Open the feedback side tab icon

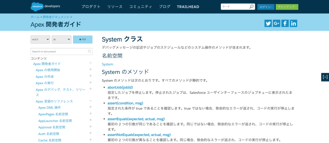[x=325, y=77]
